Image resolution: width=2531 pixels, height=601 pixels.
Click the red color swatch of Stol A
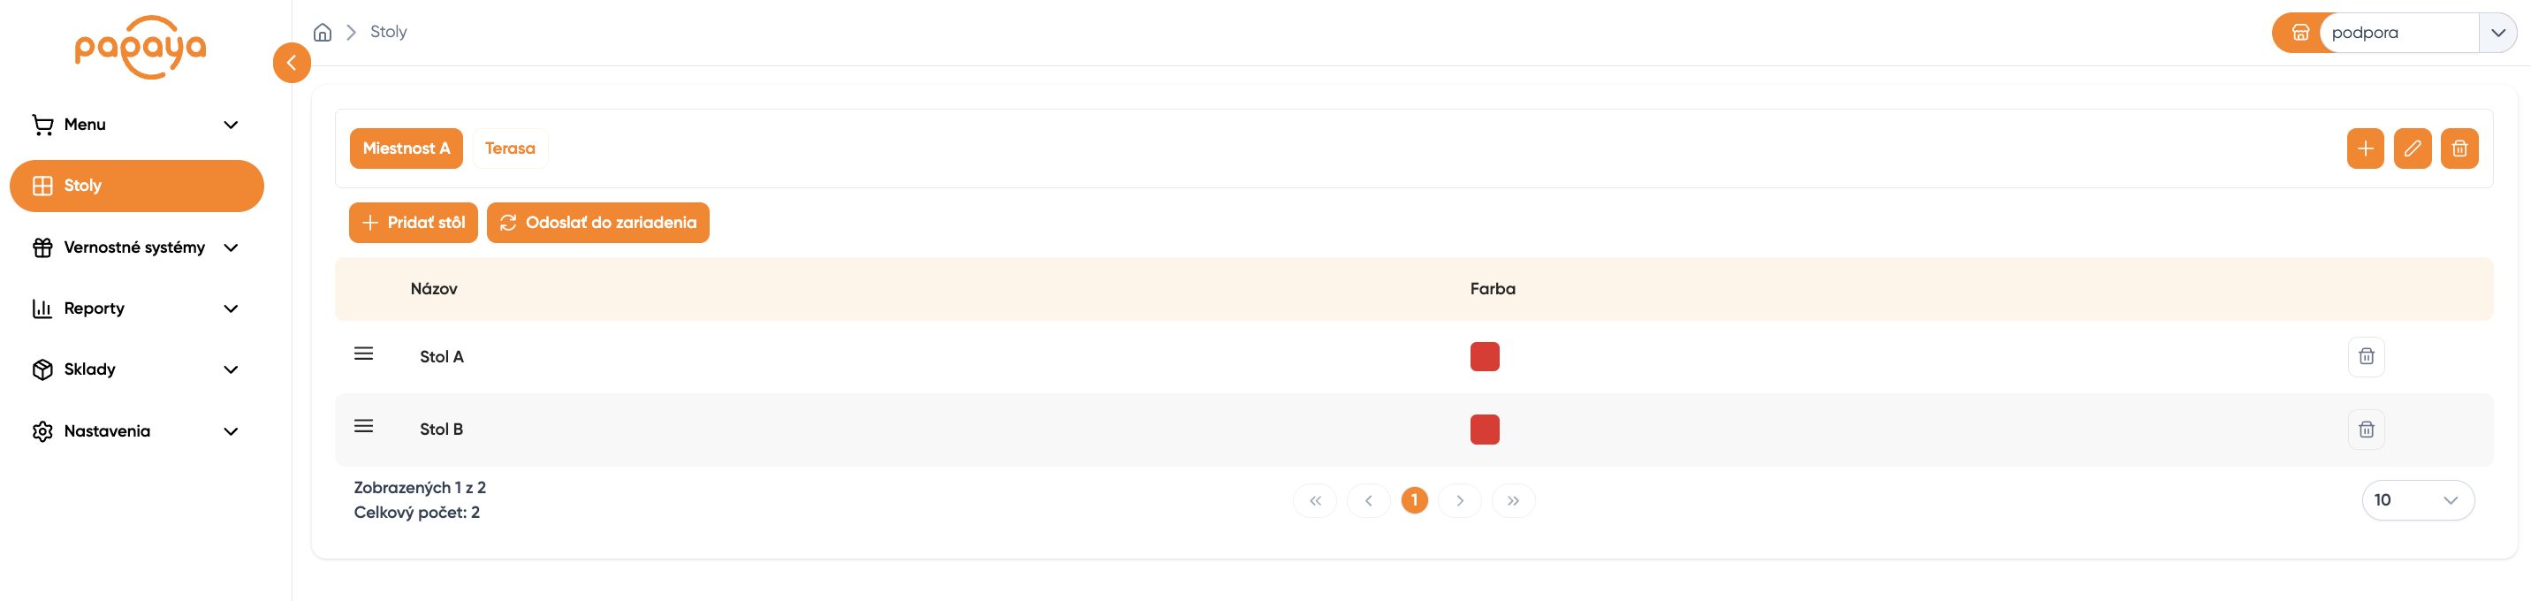[1484, 356]
